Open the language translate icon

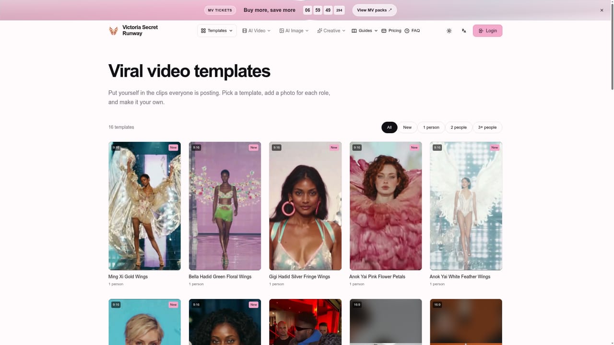[464, 31]
